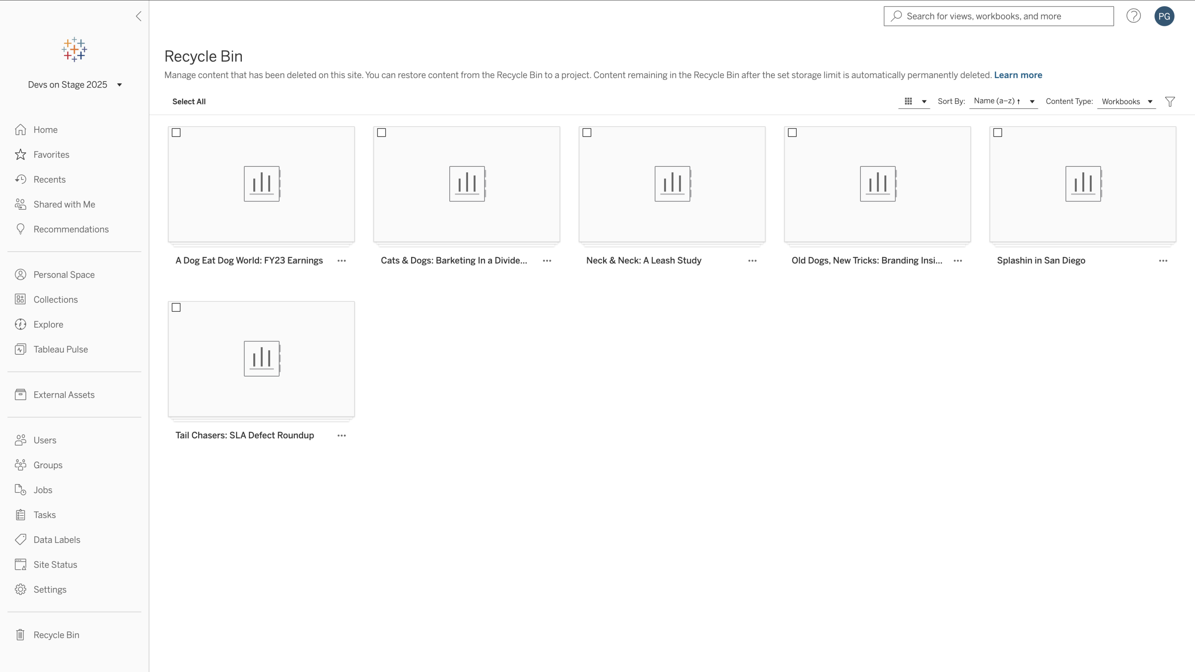This screenshot has height=672, width=1195.
Task: Click the Recycle Bin trash icon
Action: (x=20, y=635)
